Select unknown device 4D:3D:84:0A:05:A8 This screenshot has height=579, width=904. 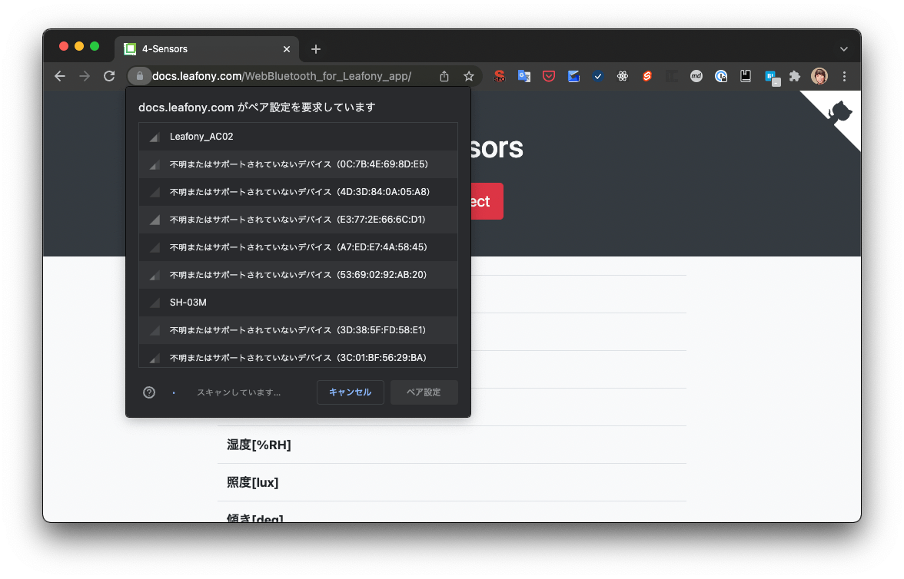coord(298,192)
